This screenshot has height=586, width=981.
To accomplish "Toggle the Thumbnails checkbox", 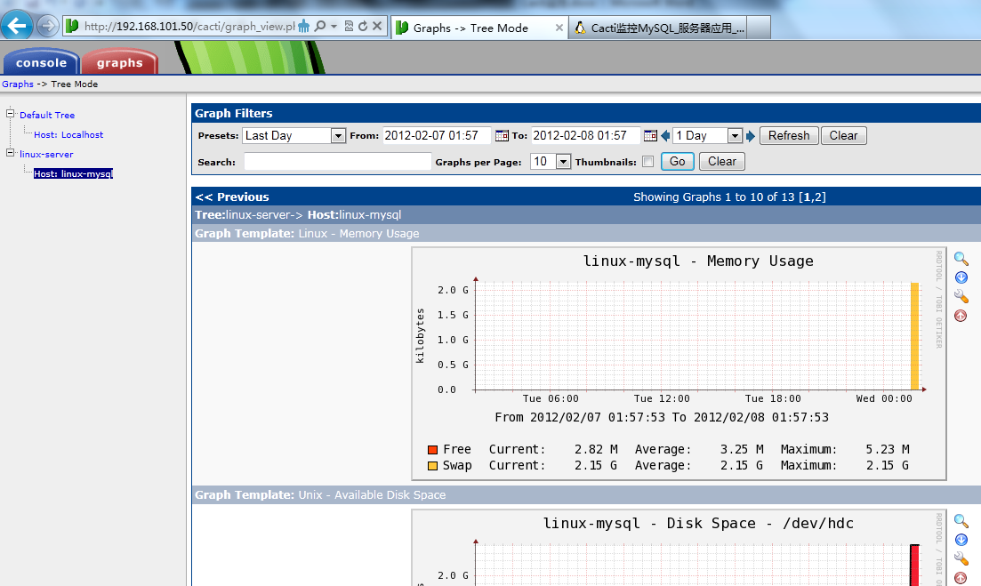I will pyautogui.click(x=648, y=162).
